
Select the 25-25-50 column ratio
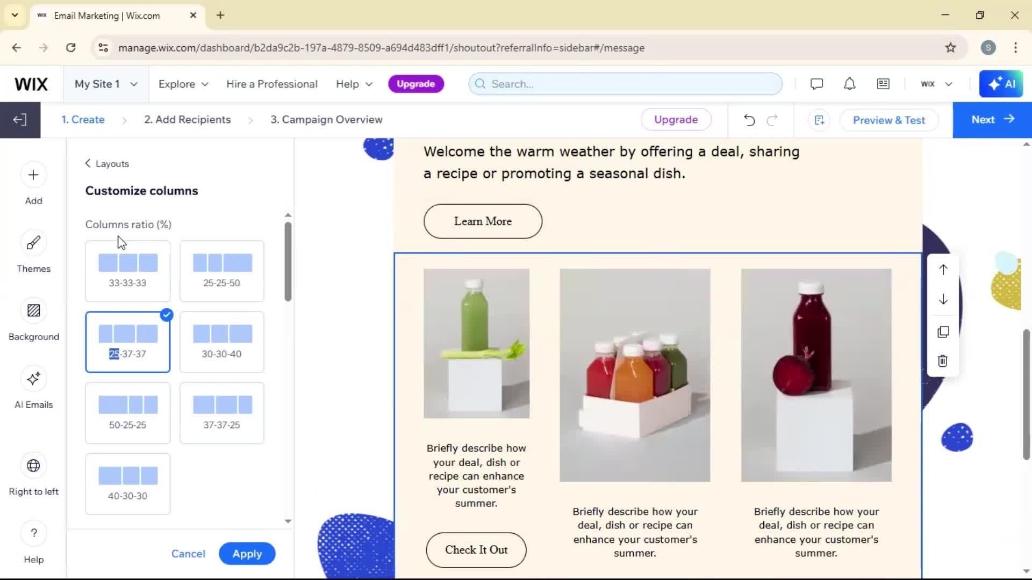(x=222, y=271)
